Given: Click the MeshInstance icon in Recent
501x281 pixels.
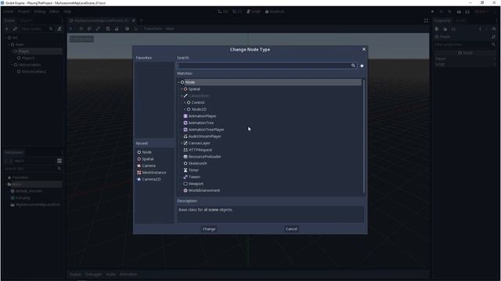Looking at the screenshot, I should (x=139, y=173).
